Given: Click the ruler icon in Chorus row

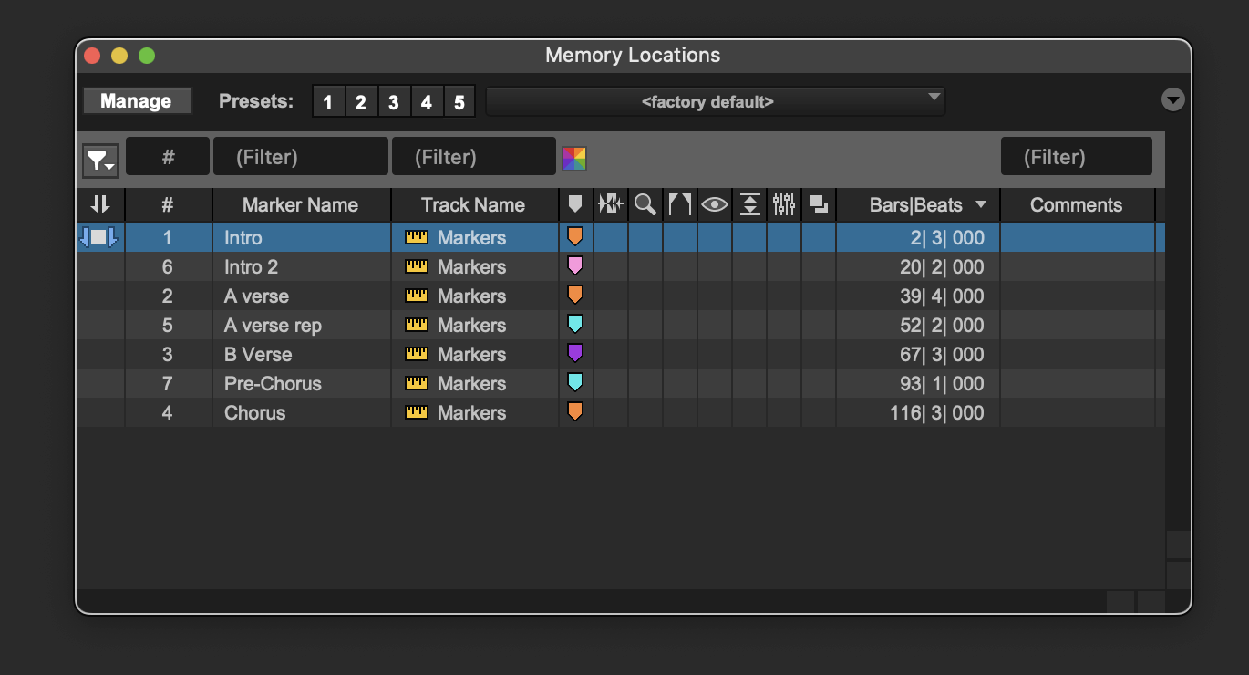Looking at the screenshot, I should click(416, 413).
